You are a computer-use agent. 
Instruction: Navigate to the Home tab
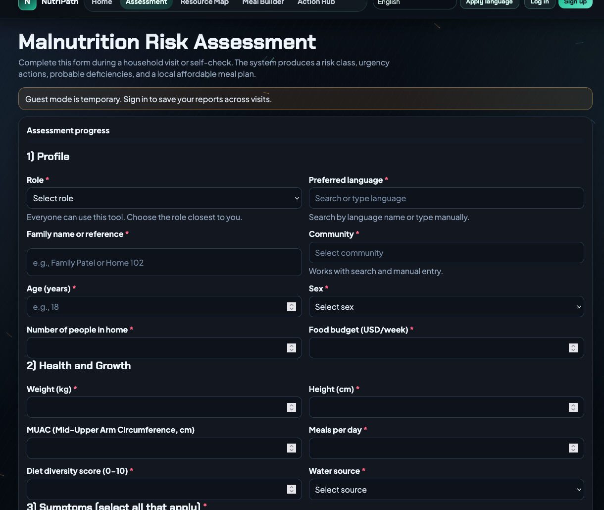[102, 3]
